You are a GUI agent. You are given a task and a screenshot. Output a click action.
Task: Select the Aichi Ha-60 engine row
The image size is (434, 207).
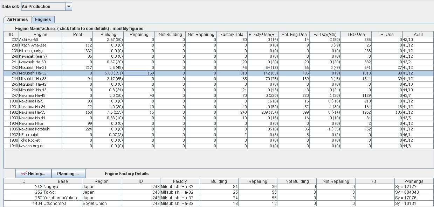pos(219,40)
